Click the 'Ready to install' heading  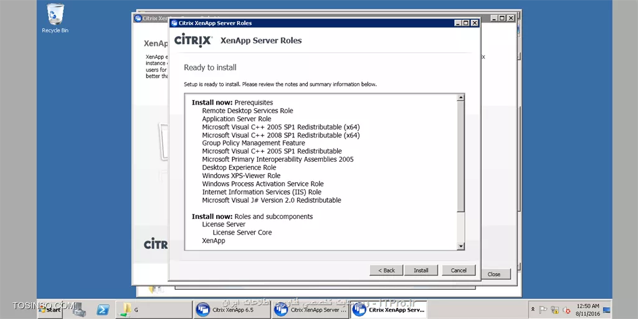210,68
